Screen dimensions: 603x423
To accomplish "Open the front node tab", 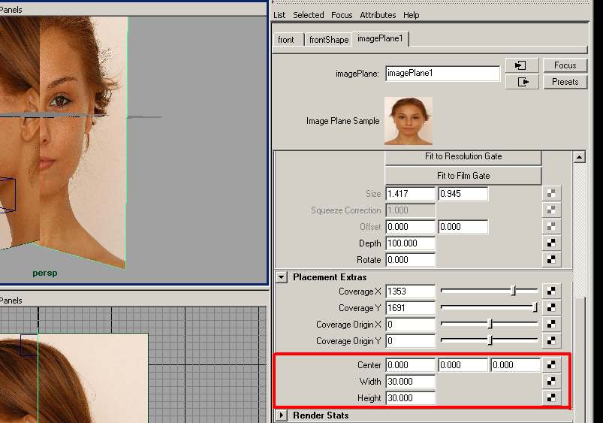I will point(286,40).
